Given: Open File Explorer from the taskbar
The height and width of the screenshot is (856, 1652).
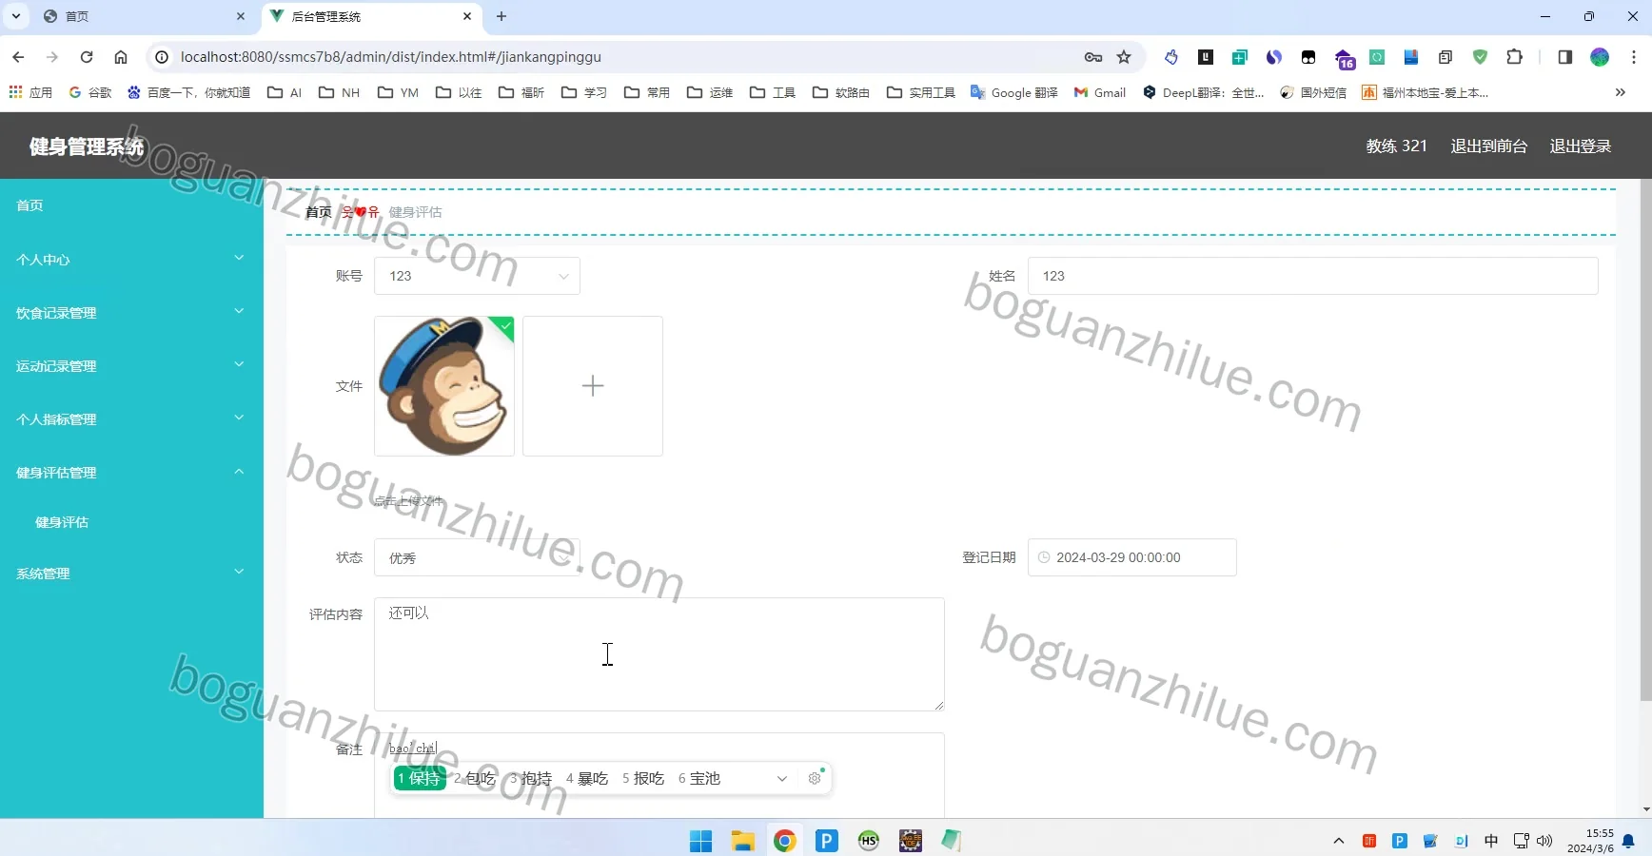Looking at the screenshot, I should coord(743,841).
